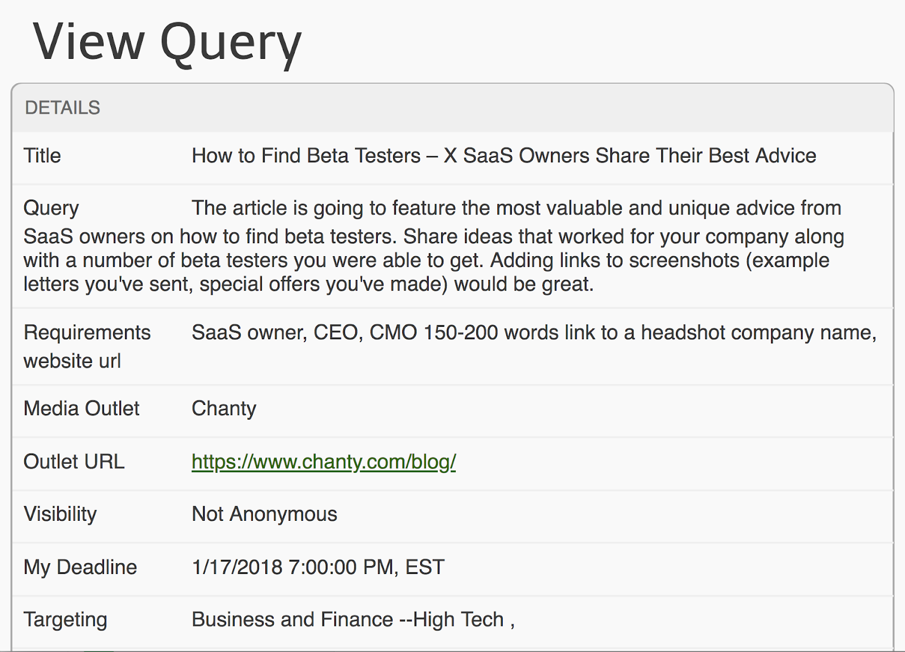This screenshot has height=652, width=905.
Task: Select the Business and Finance targeting value
Action: click(x=354, y=620)
